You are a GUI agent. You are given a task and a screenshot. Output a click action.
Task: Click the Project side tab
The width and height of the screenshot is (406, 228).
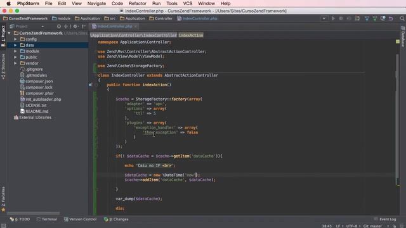pyautogui.click(x=3, y=35)
